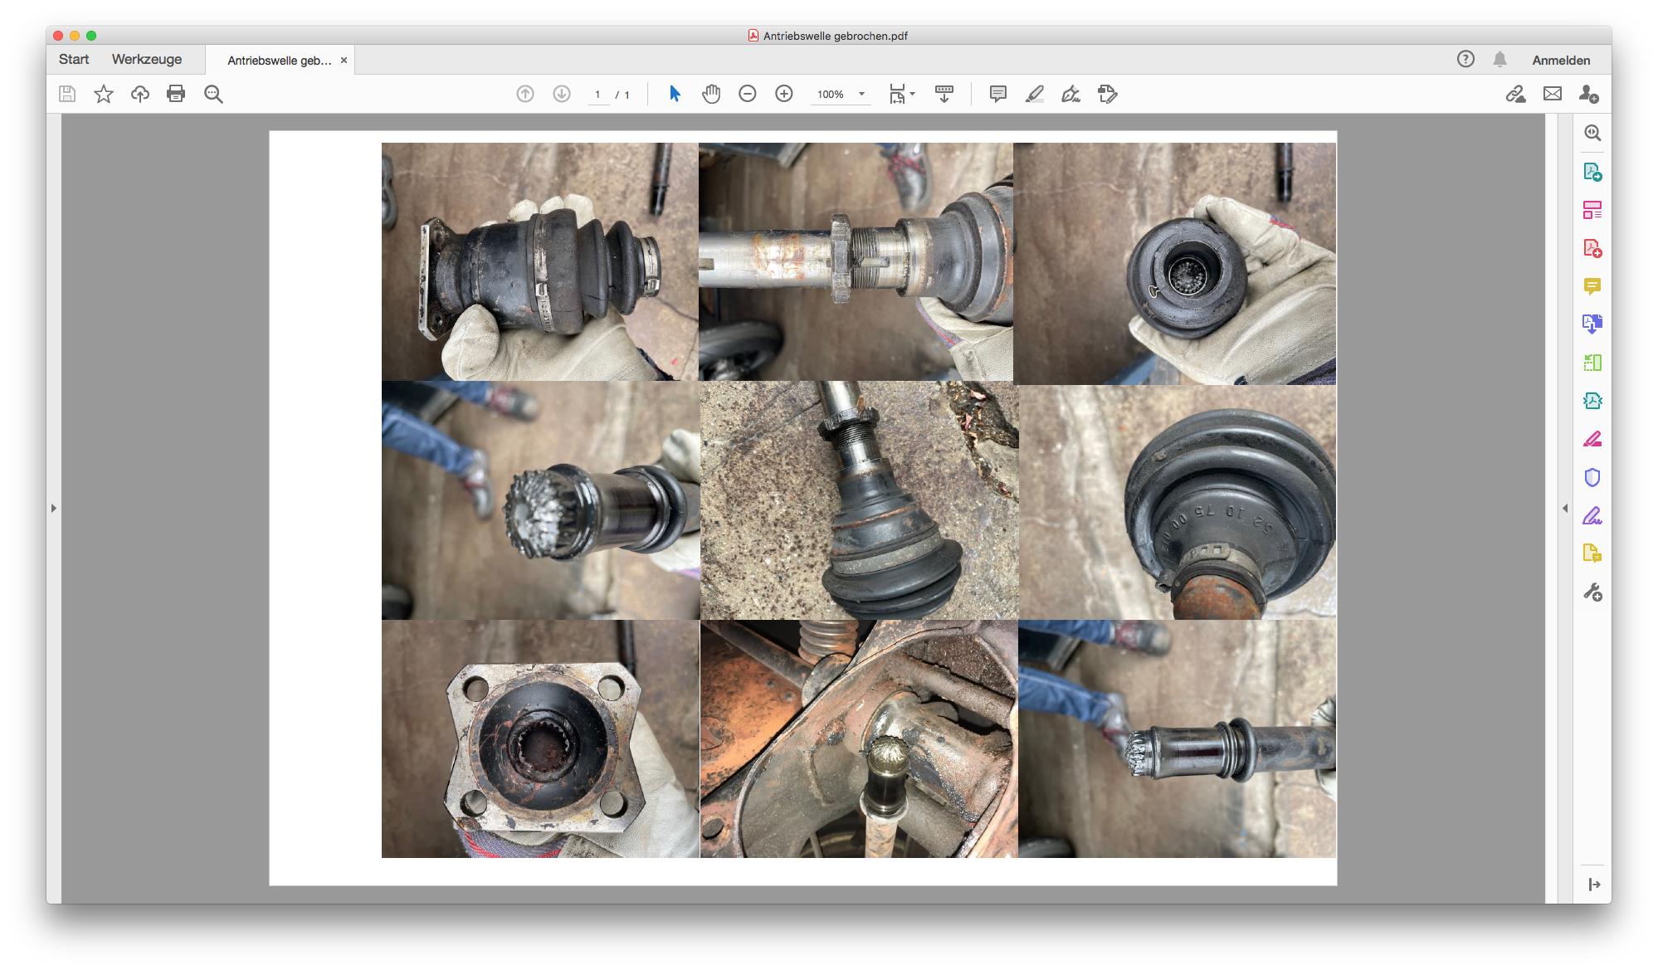Open Fill & Sign from right sidebar

tap(1592, 516)
